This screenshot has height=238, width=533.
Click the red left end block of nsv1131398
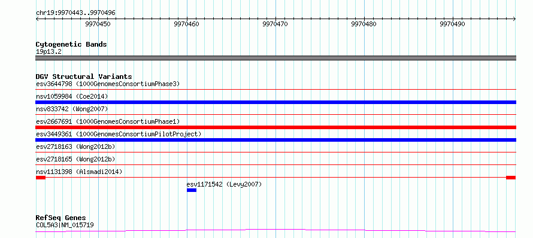41,178
